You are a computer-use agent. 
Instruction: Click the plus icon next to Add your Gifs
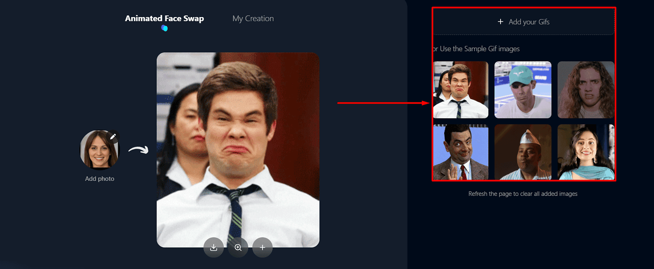coord(501,21)
